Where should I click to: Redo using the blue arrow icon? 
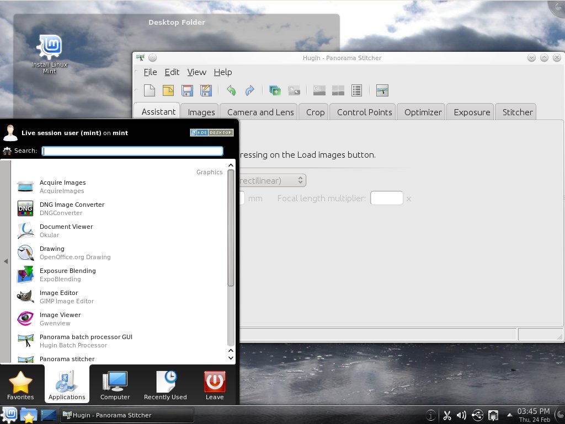(x=250, y=90)
